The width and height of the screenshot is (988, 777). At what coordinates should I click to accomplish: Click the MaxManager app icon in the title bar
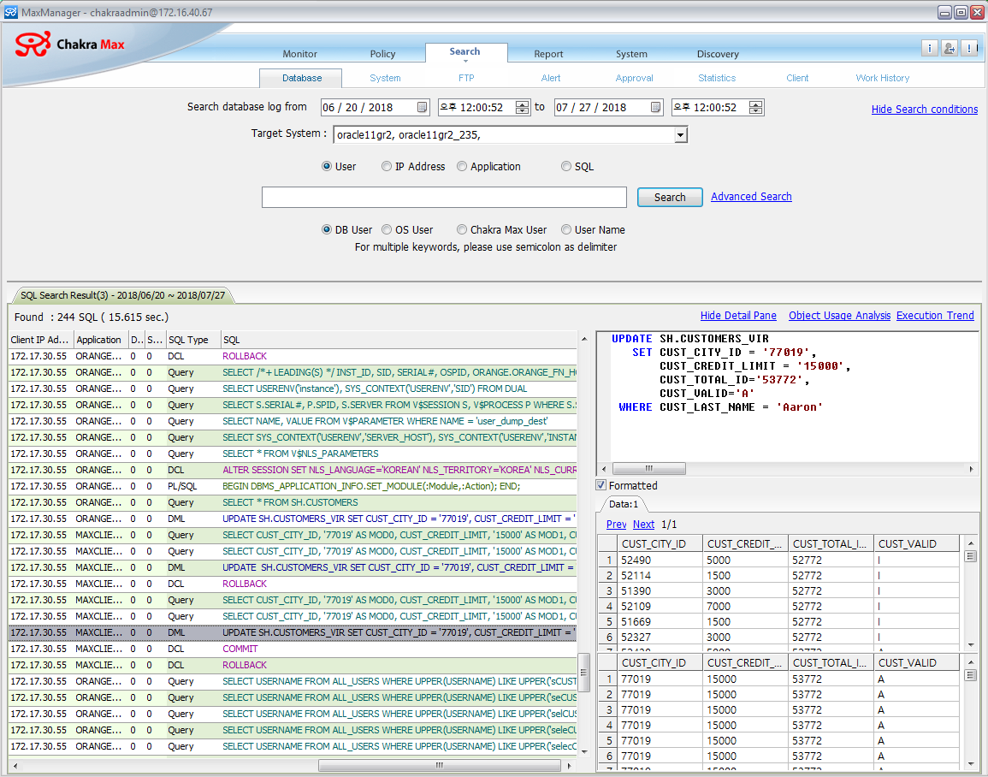pos(11,12)
